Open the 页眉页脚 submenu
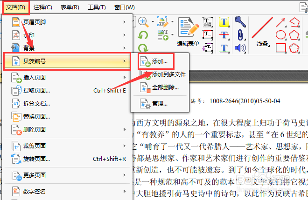 [x=67, y=22]
